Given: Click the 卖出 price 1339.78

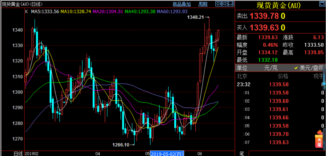Looking at the screenshot, I should pyautogui.click(x=264, y=16).
